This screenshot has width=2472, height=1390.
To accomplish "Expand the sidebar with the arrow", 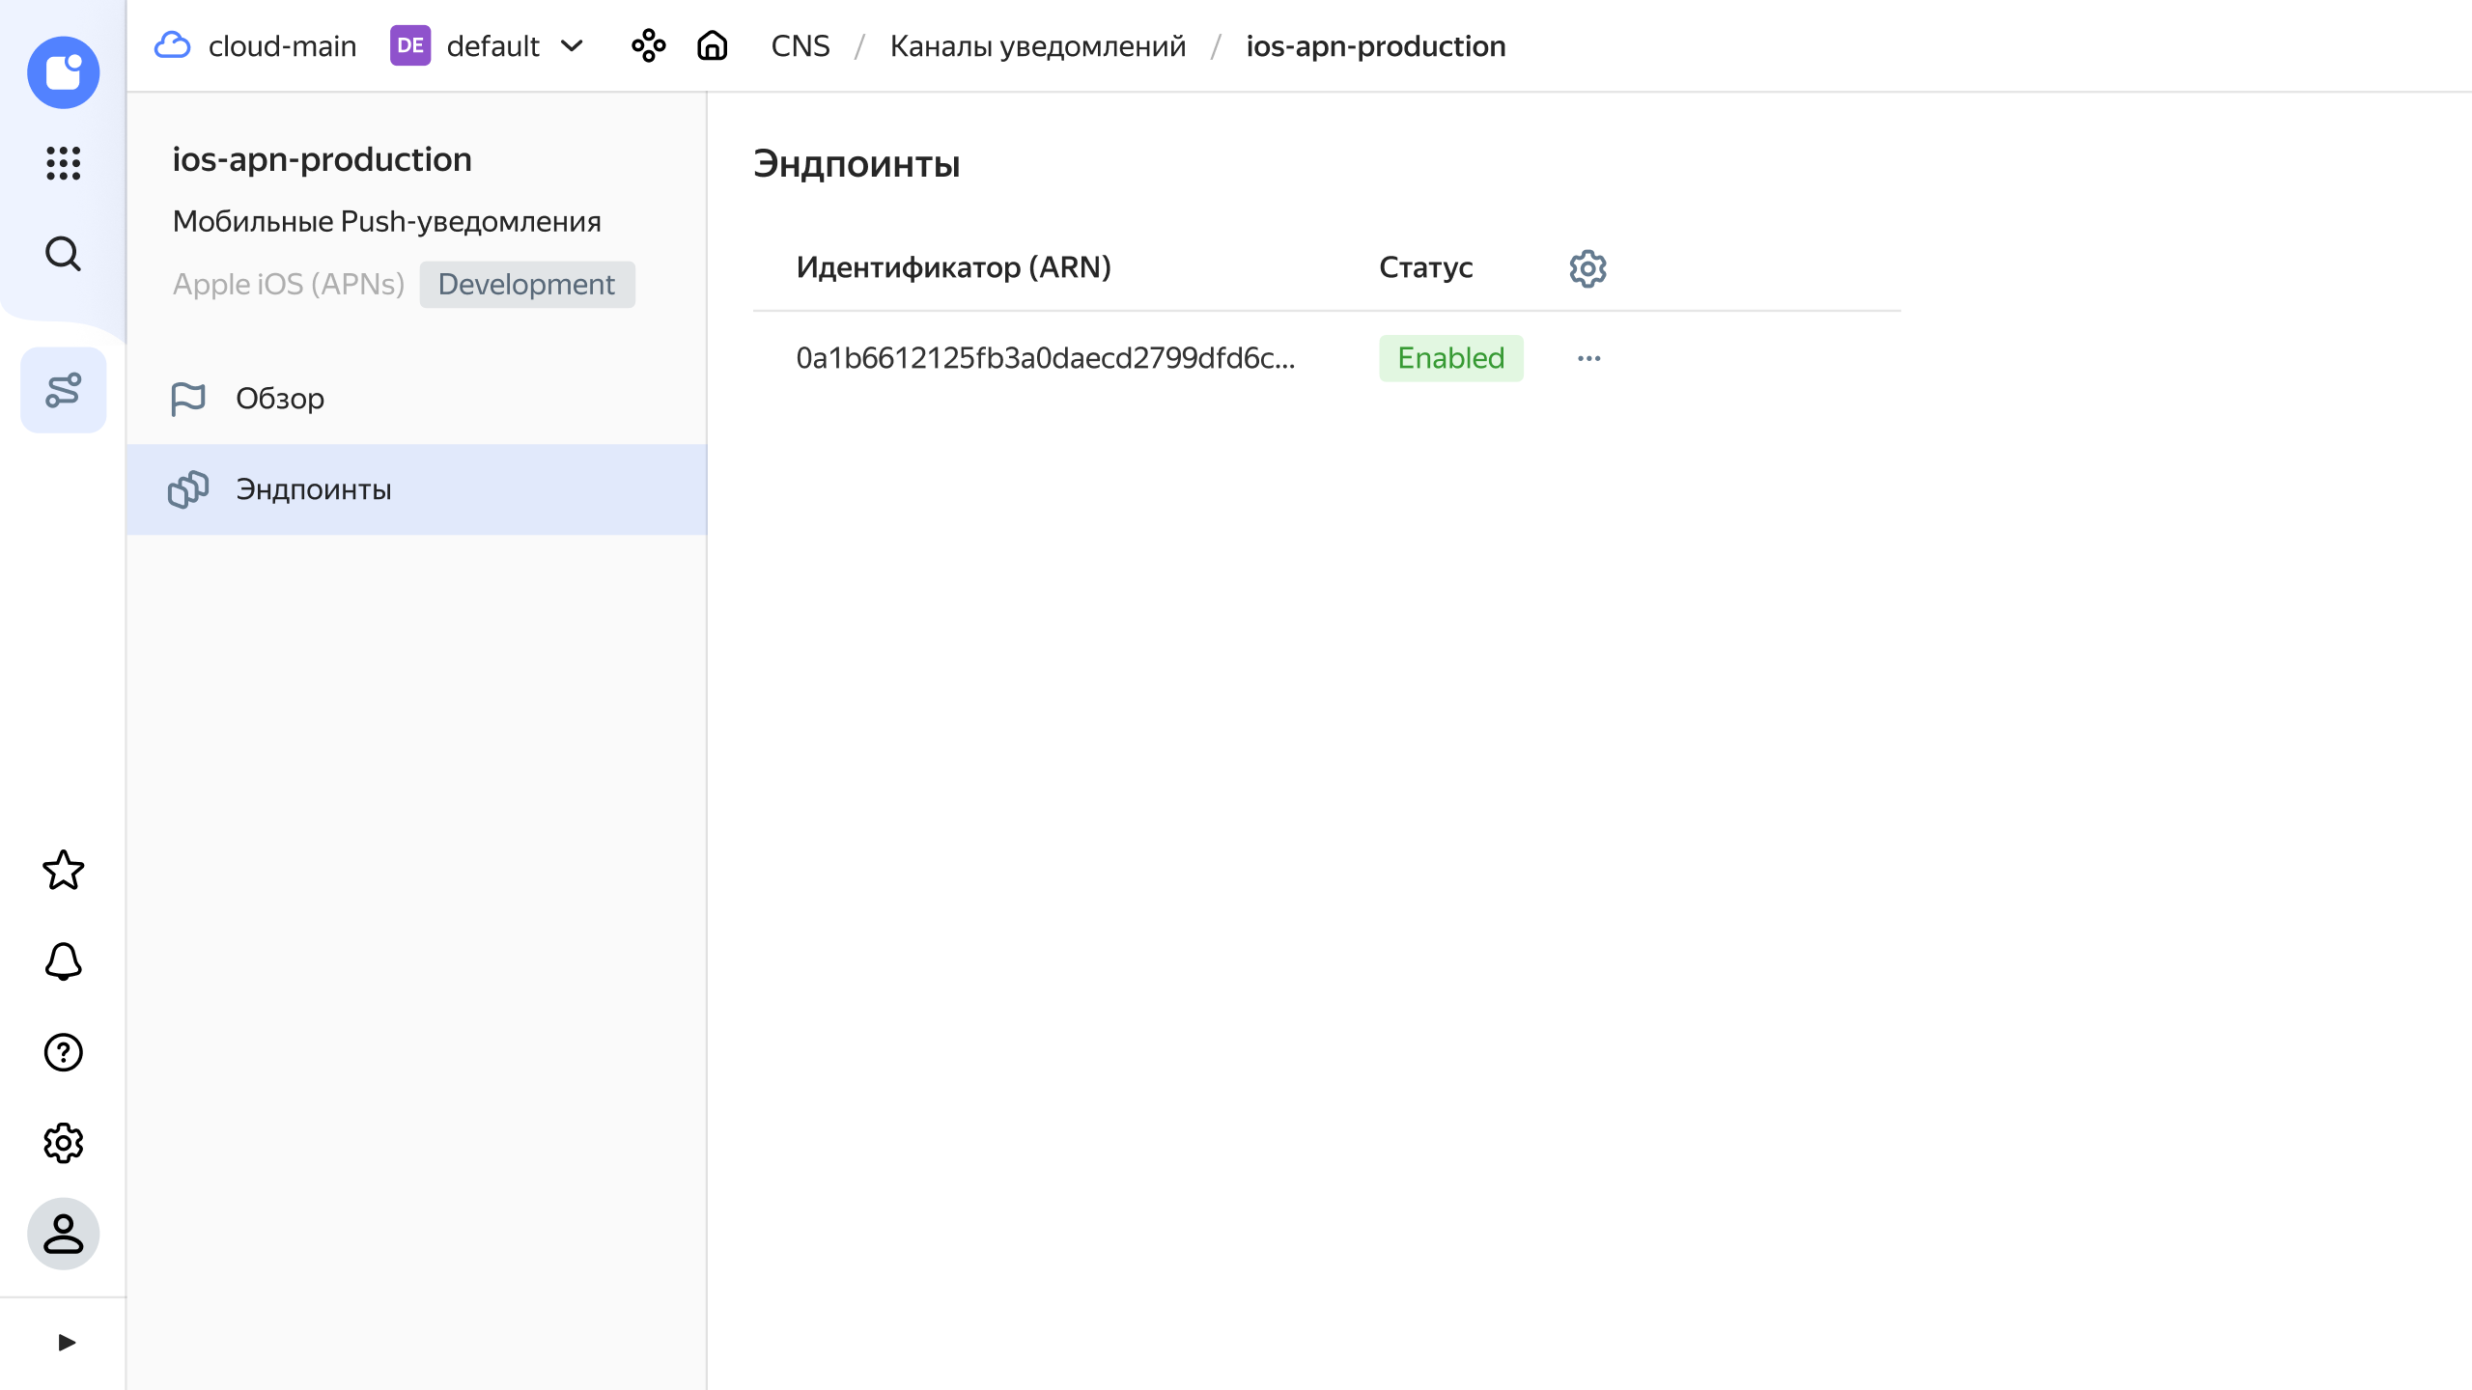I will (66, 1343).
